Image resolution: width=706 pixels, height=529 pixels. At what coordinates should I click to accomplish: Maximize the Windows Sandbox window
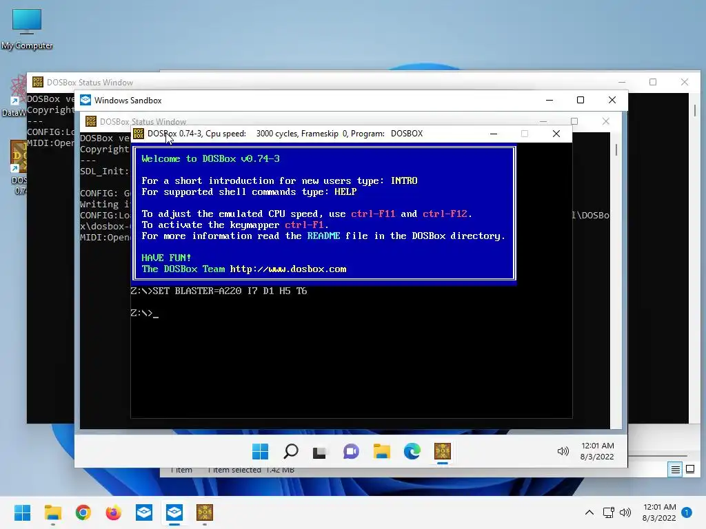581,100
